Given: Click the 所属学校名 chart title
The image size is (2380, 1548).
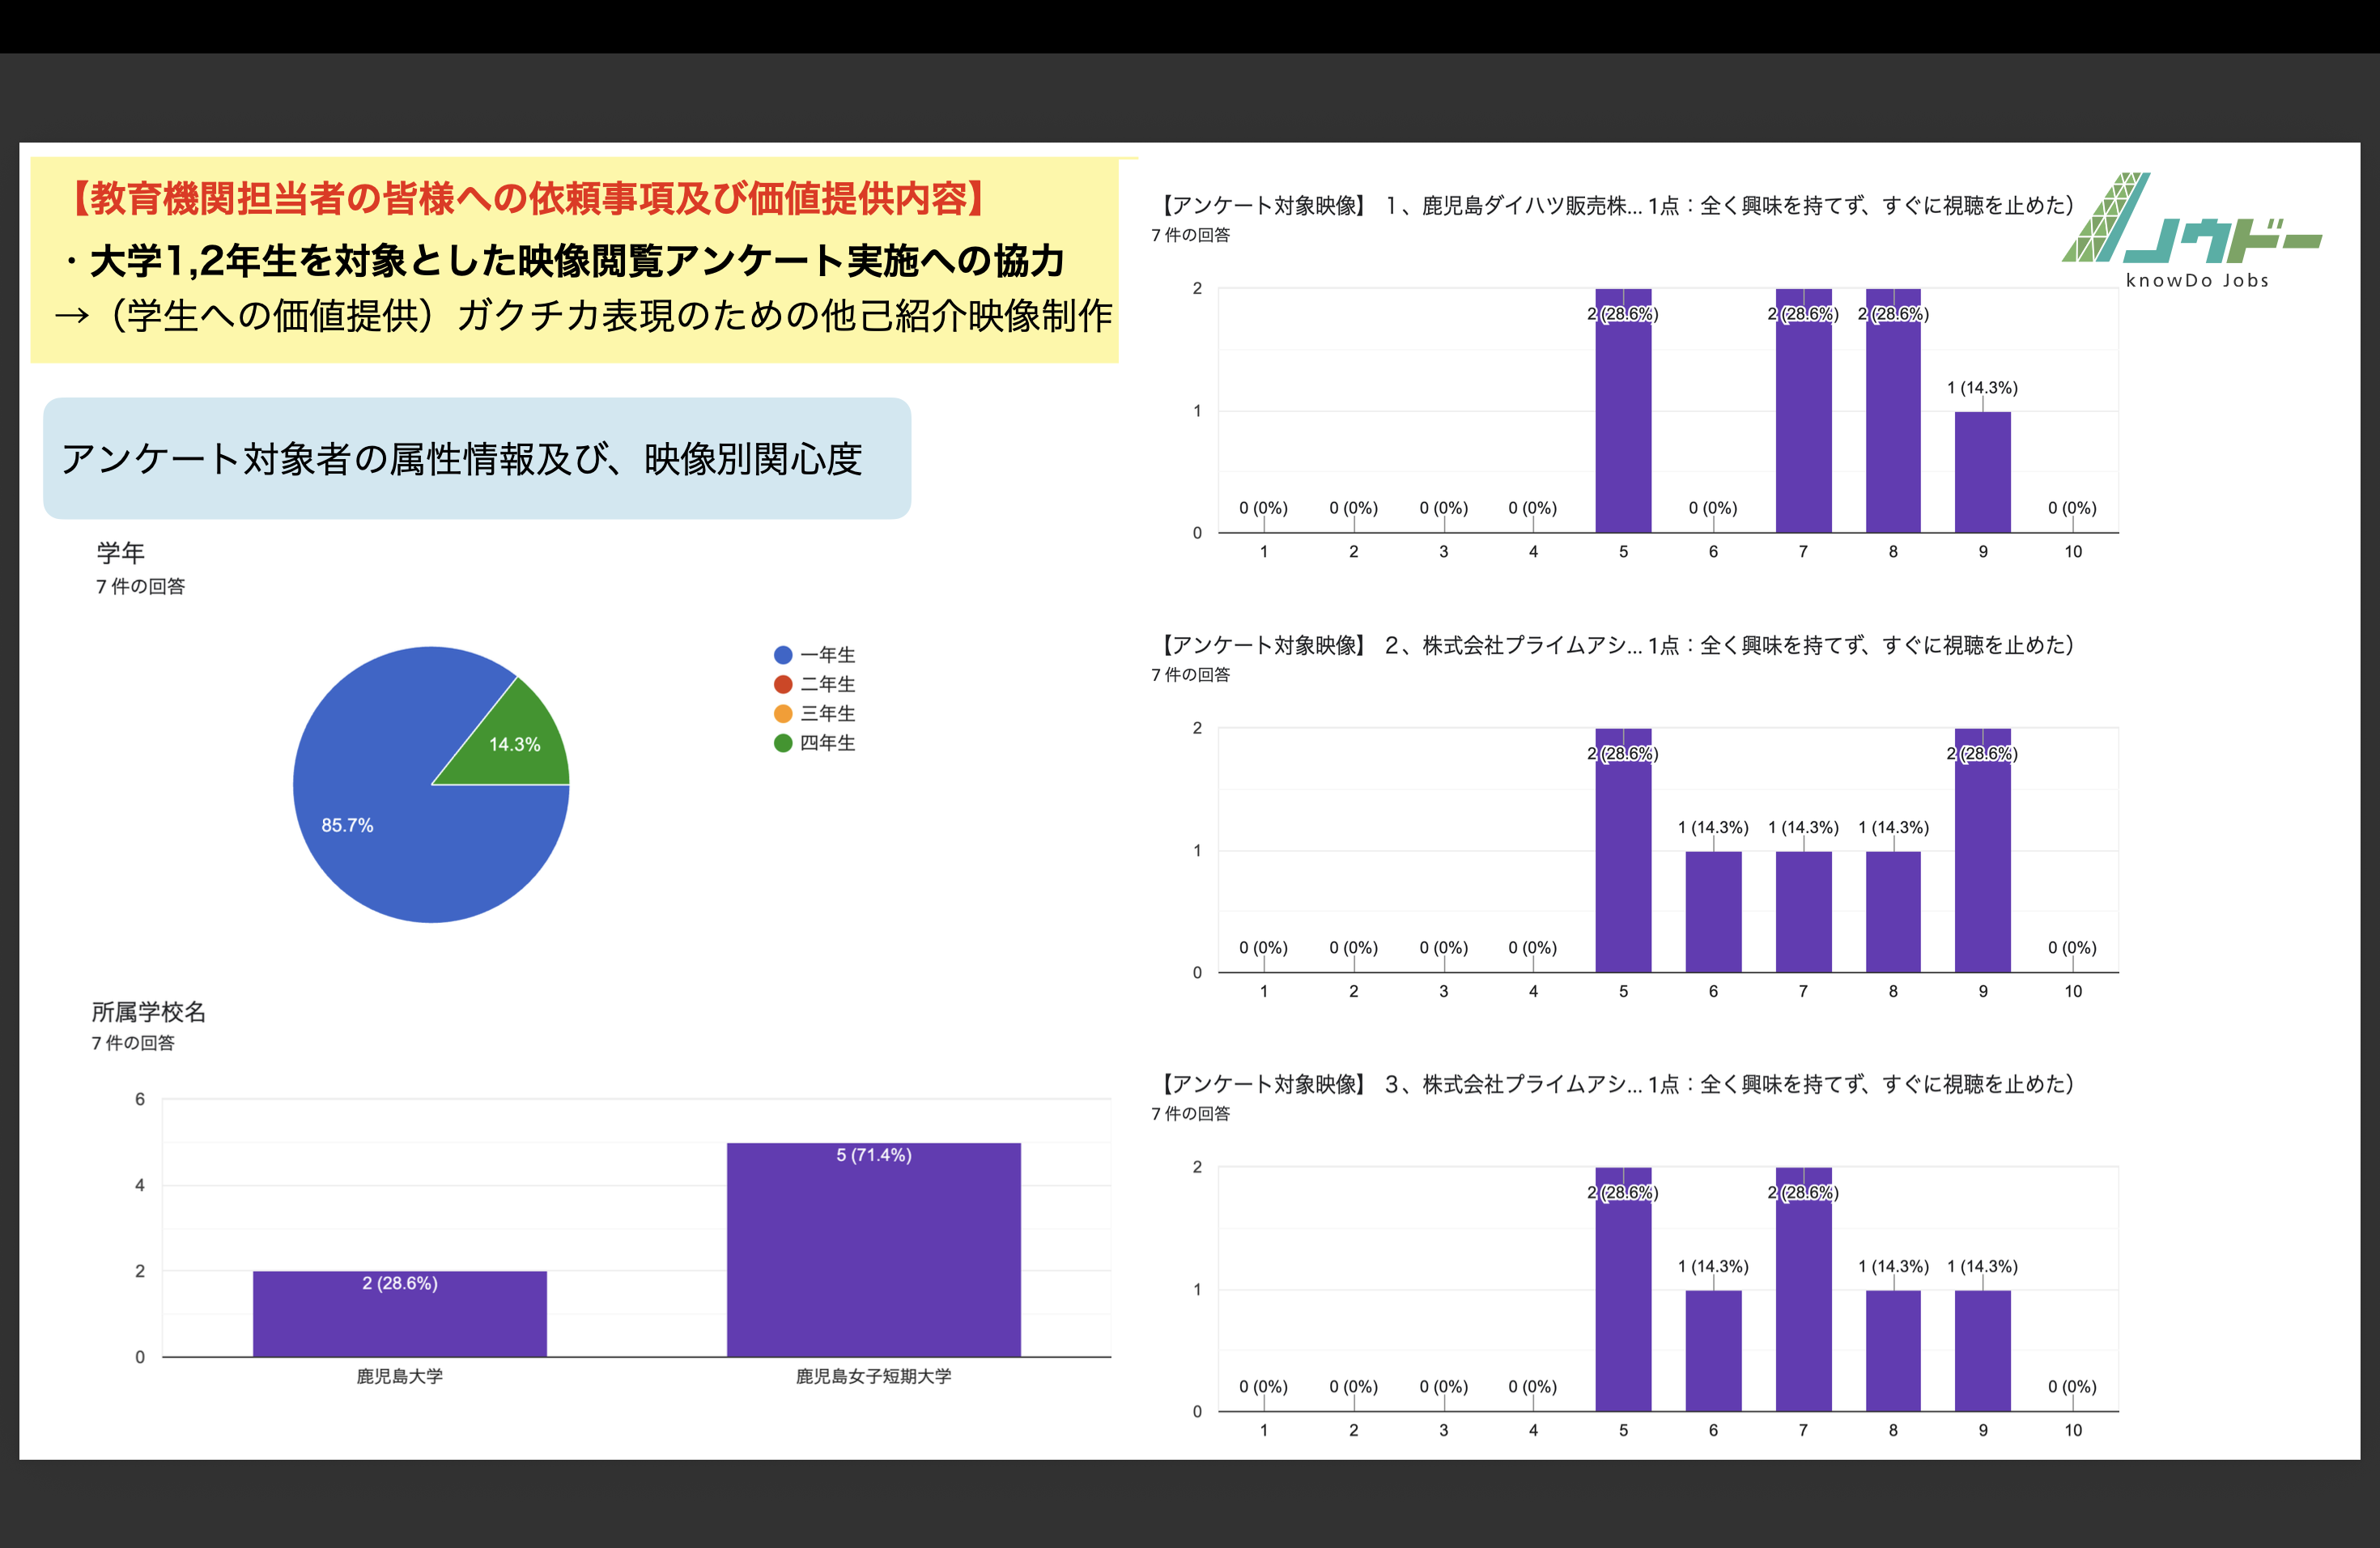Looking at the screenshot, I should (148, 1012).
